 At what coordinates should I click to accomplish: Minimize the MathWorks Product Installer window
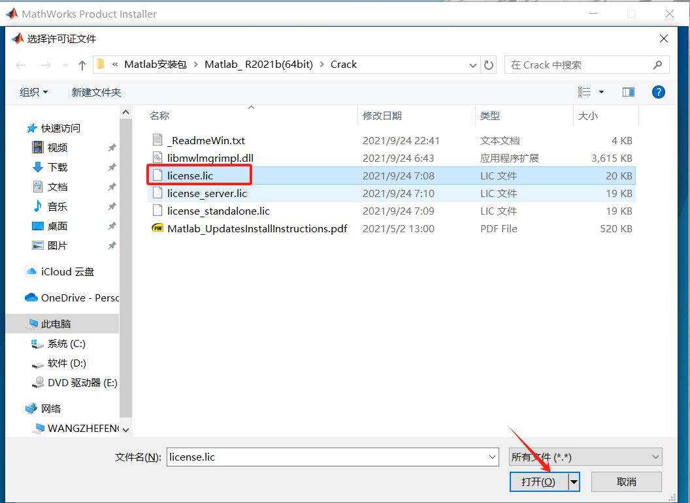[593, 14]
